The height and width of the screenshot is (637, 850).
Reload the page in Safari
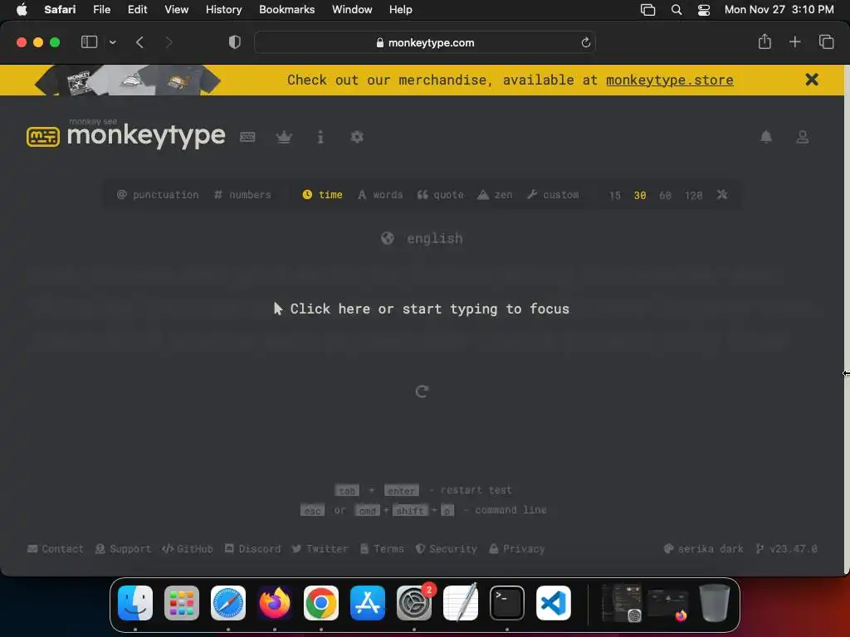coord(585,42)
